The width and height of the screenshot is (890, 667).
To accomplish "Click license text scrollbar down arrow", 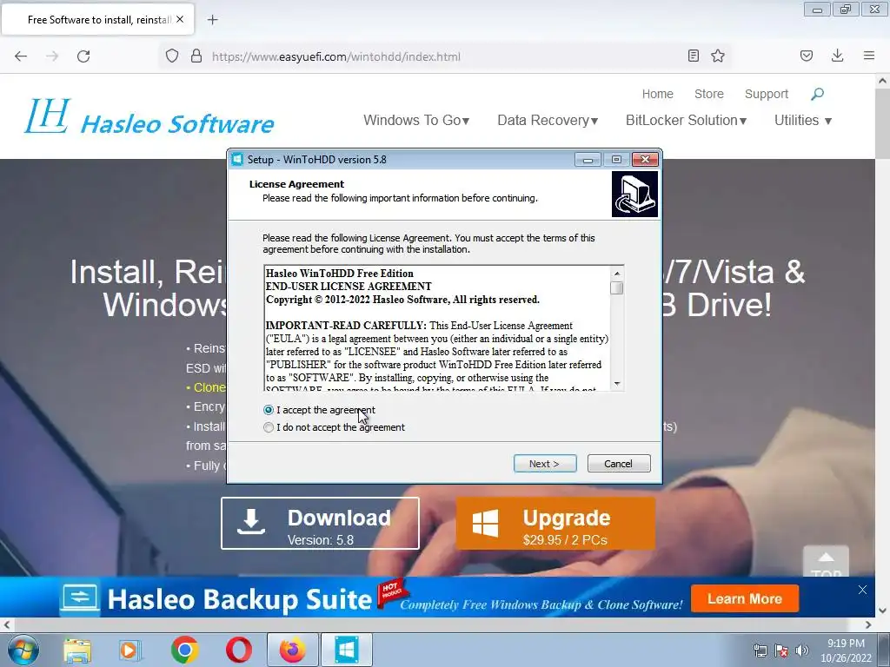I will pyautogui.click(x=617, y=383).
